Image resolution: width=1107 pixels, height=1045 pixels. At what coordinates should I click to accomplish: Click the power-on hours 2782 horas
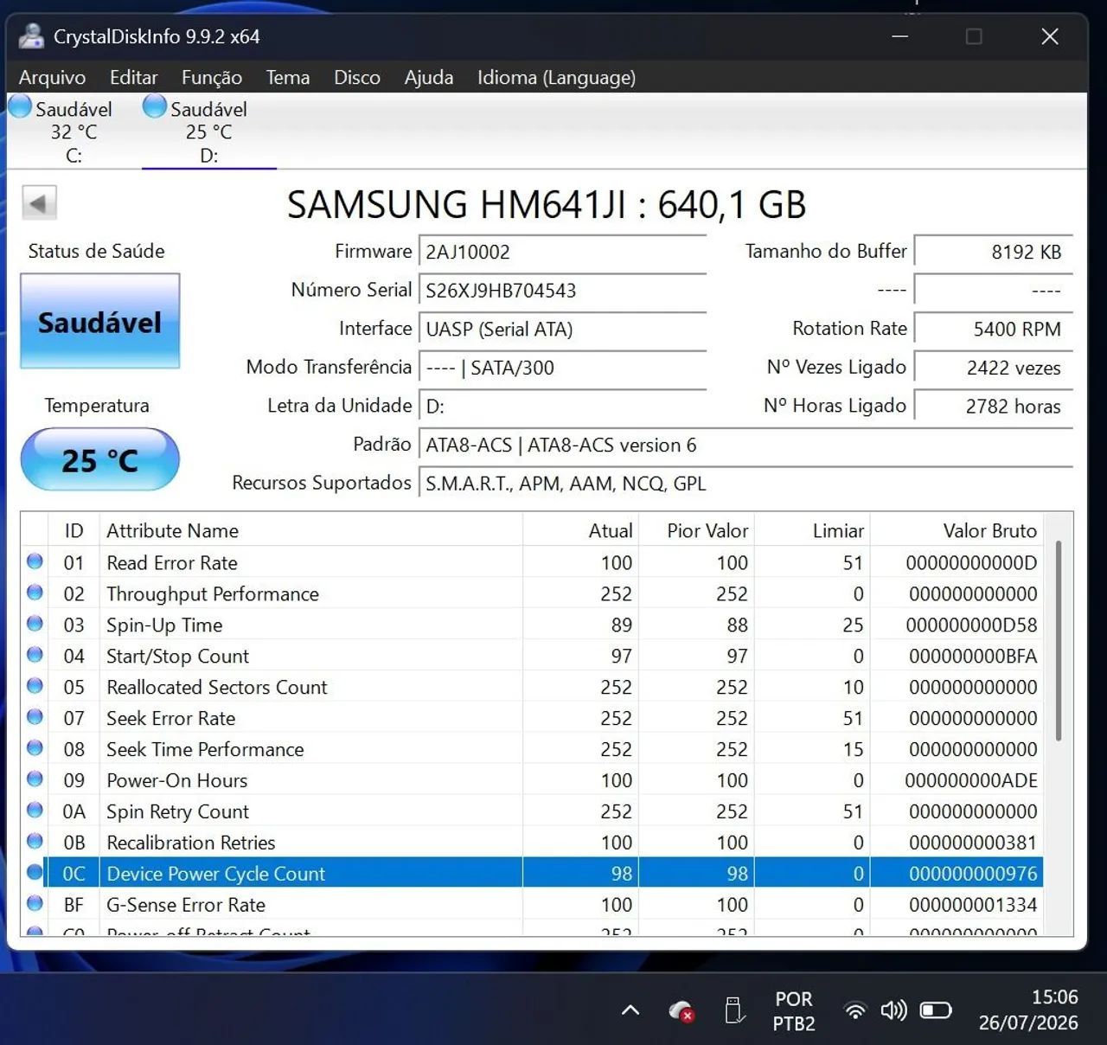pyautogui.click(x=993, y=406)
